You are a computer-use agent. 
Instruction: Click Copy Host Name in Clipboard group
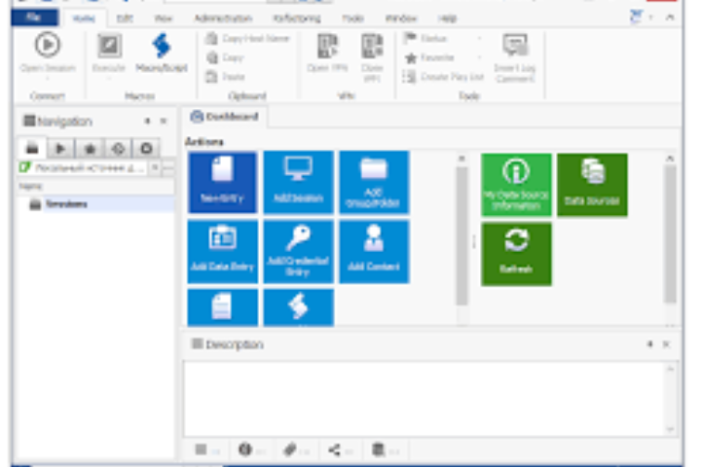click(x=248, y=39)
